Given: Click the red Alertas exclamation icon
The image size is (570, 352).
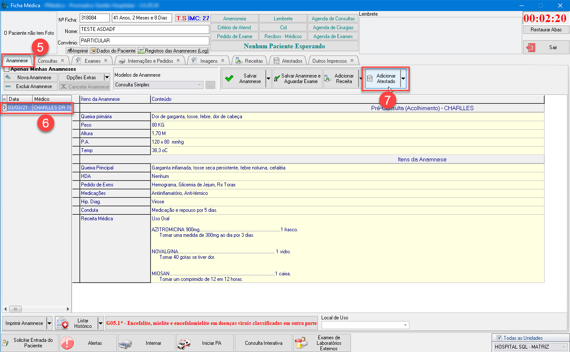Looking at the screenshot, I should click(x=67, y=343).
